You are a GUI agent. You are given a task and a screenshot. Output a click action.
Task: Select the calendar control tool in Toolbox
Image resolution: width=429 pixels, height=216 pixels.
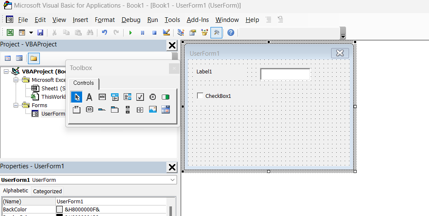[166, 110]
